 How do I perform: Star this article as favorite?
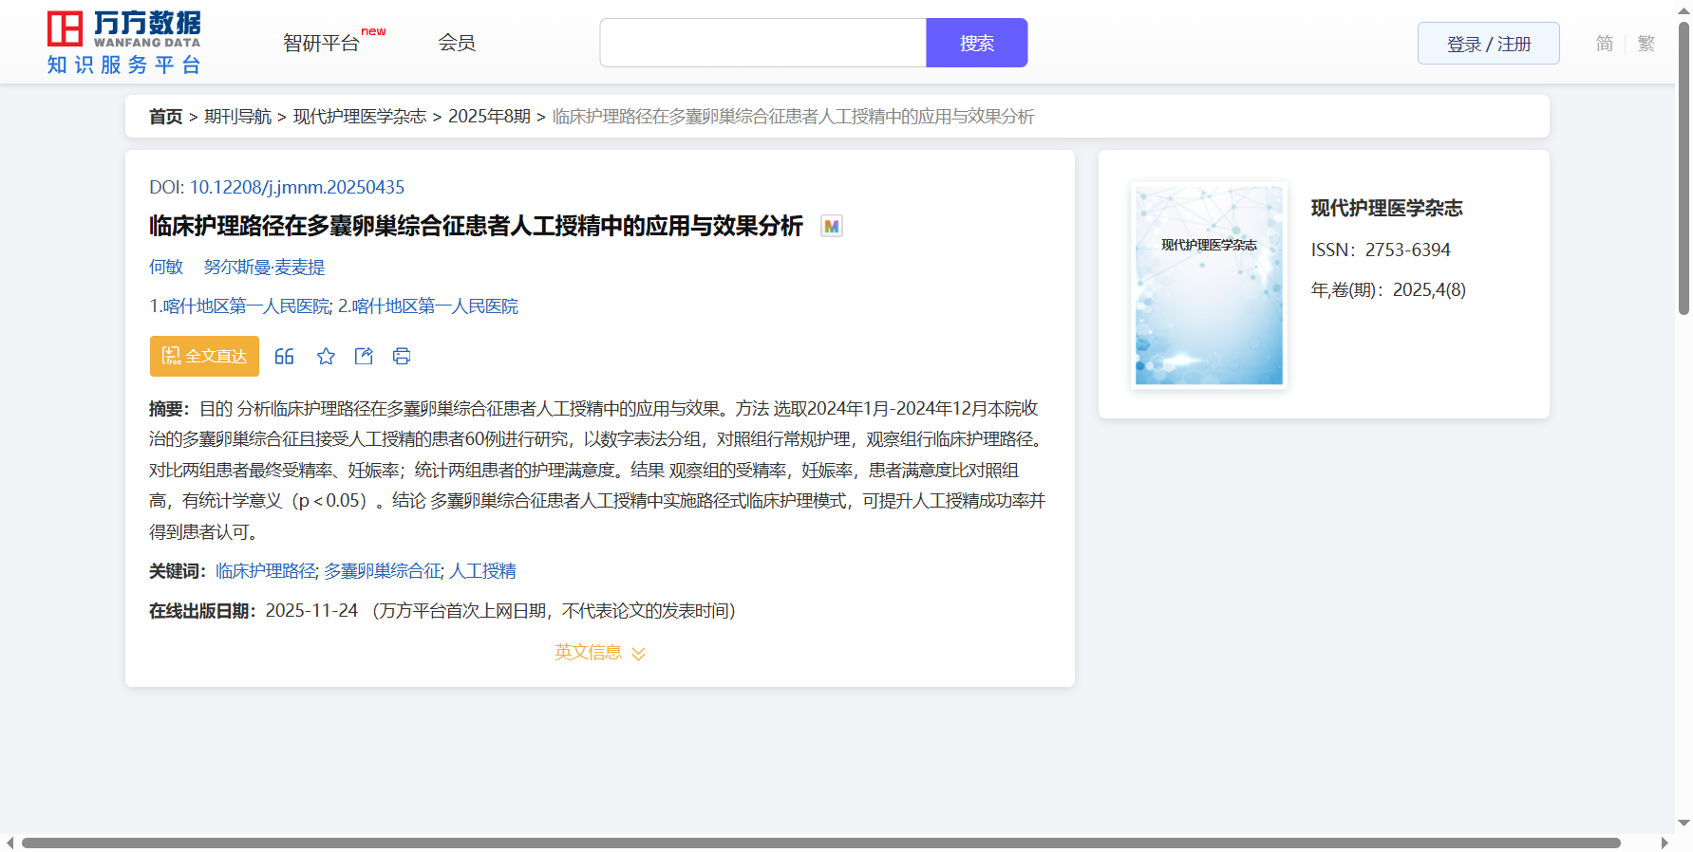pos(326,356)
